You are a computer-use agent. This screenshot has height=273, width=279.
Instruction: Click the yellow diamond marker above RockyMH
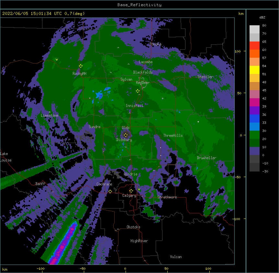click(81, 66)
